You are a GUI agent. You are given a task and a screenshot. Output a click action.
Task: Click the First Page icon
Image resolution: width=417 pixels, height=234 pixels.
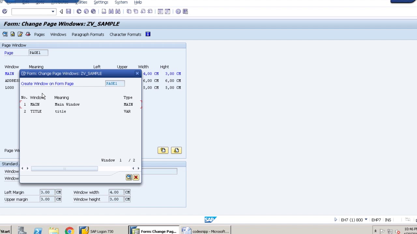(x=129, y=12)
